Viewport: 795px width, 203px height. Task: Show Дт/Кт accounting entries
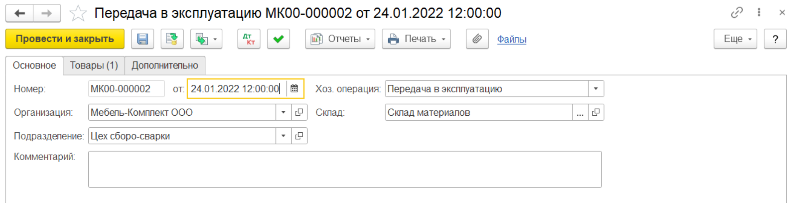click(249, 39)
